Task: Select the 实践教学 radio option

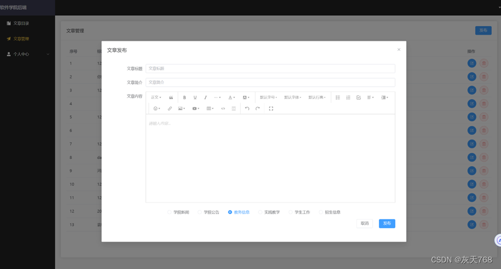Action: (269, 212)
